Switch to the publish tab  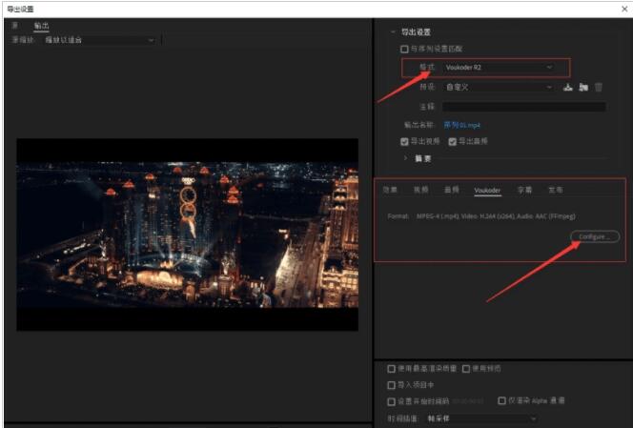coord(556,190)
